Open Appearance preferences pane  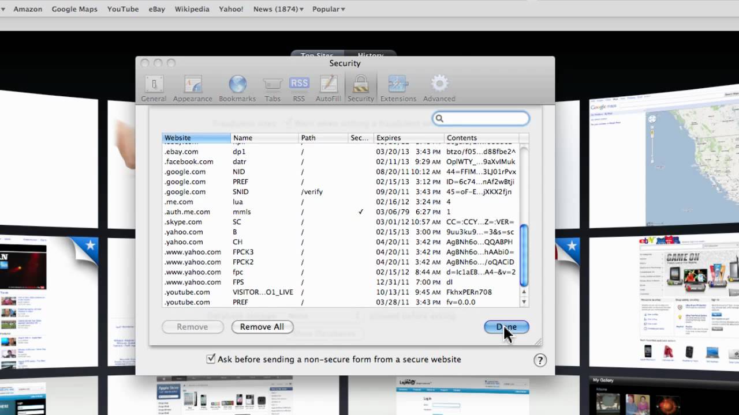click(x=193, y=89)
